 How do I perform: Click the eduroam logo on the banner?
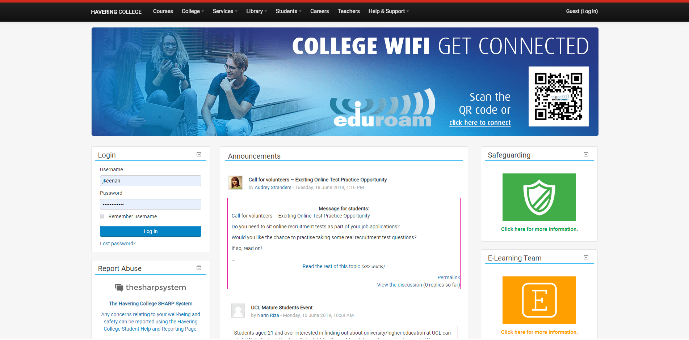click(x=382, y=108)
